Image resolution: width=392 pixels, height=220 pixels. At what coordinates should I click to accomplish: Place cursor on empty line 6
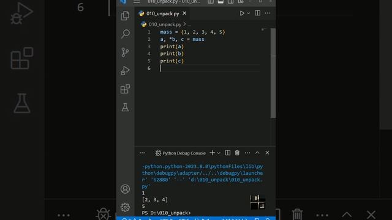click(x=210, y=68)
